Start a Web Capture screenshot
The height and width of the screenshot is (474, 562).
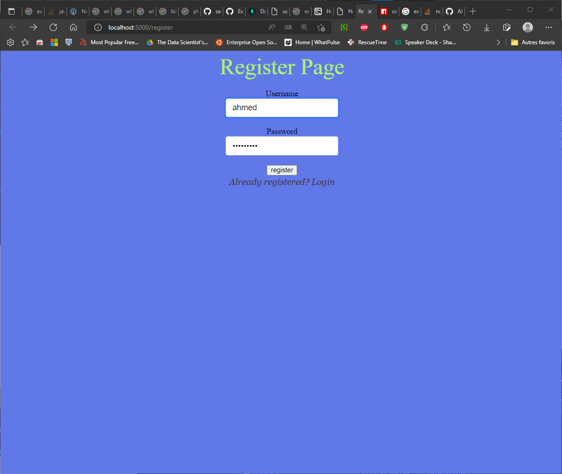tap(507, 27)
